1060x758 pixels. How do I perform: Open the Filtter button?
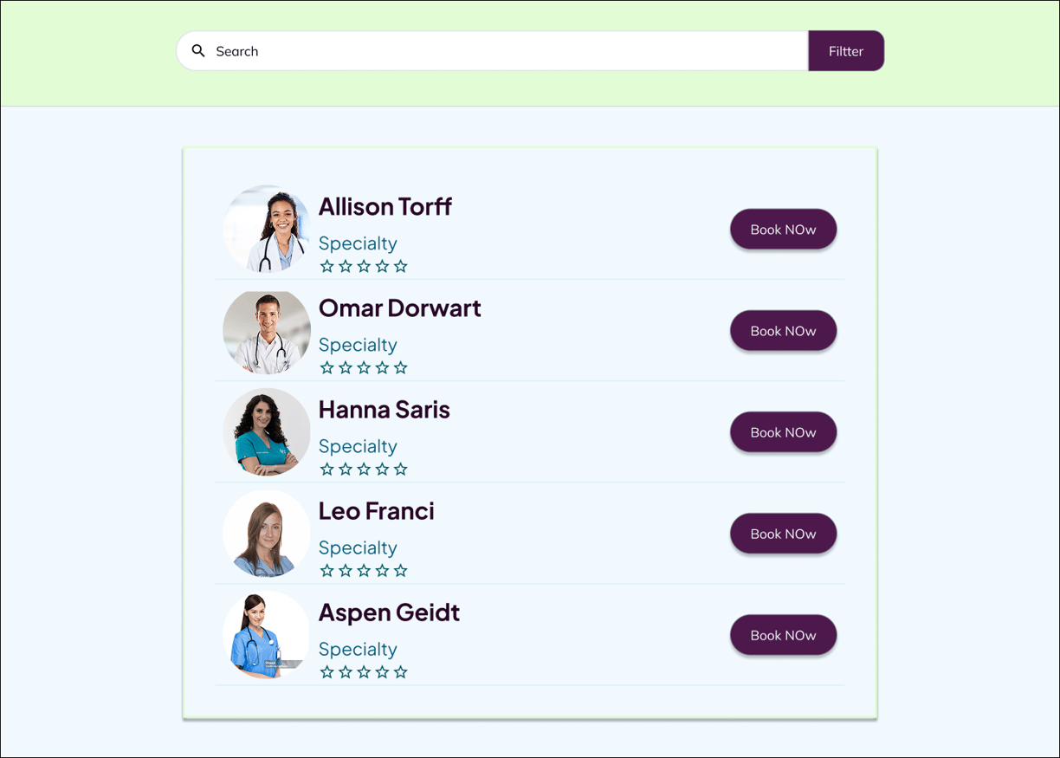pyautogui.click(x=846, y=51)
